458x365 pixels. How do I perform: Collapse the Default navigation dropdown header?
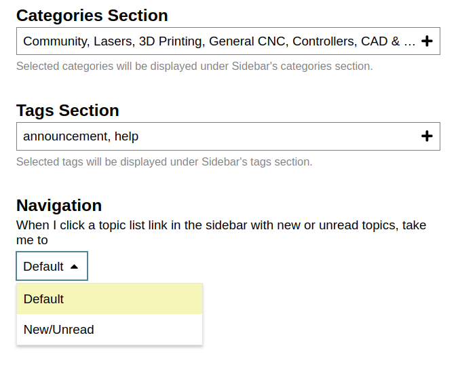52,266
